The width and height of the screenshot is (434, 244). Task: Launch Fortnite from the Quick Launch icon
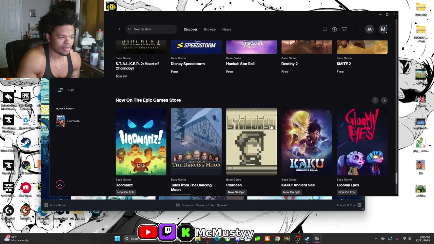click(60, 121)
